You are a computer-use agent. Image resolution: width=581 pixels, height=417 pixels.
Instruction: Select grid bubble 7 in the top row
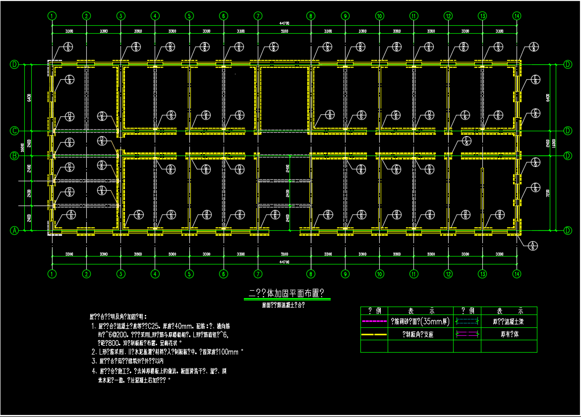coord(258,16)
